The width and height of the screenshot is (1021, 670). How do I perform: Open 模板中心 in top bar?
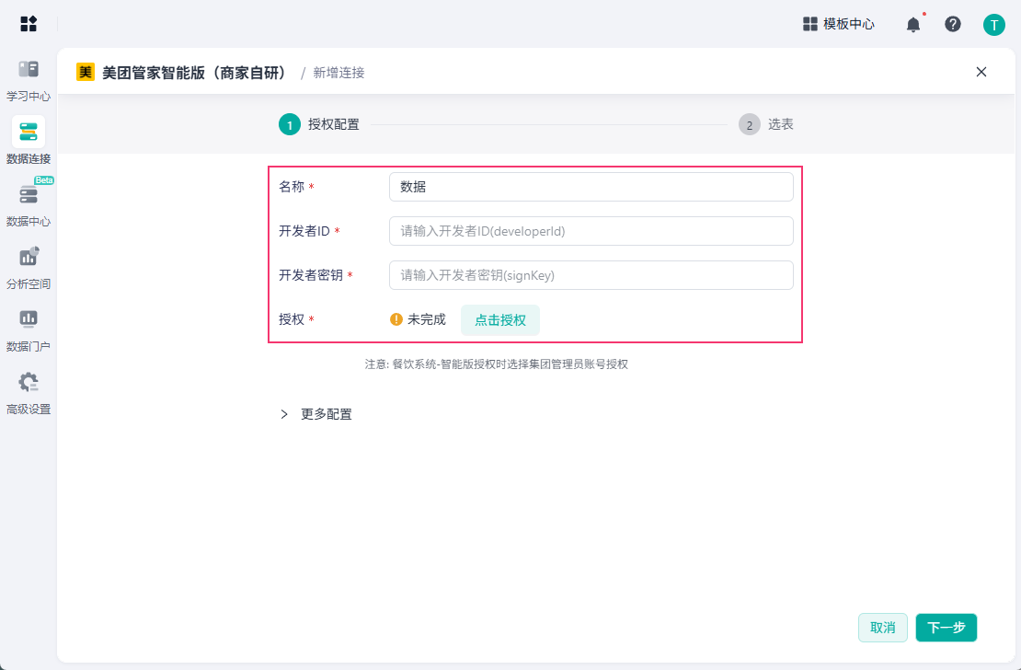point(839,24)
